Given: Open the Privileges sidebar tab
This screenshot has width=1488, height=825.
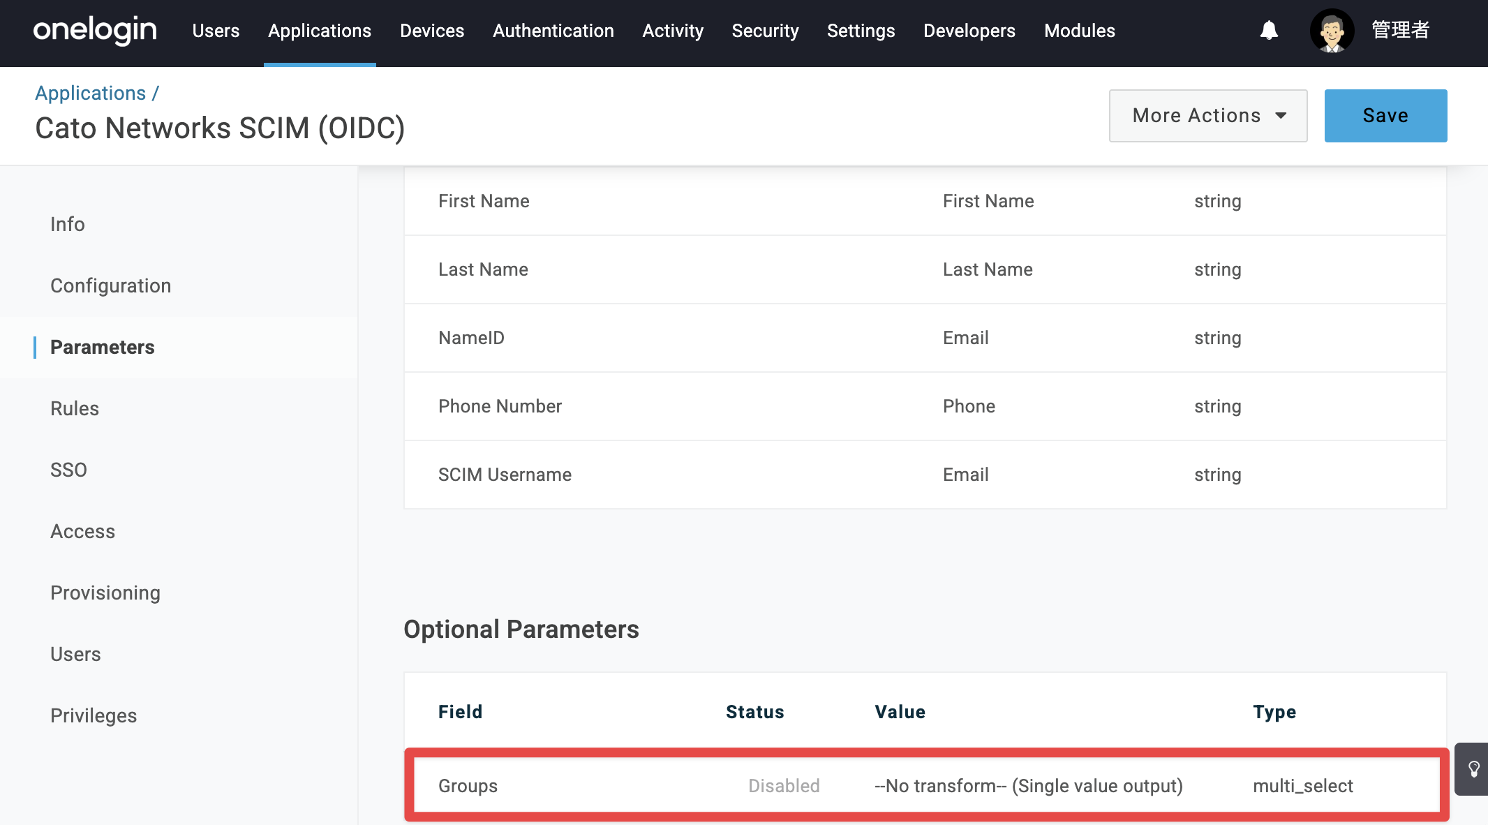Looking at the screenshot, I should [x=94, y=715].
